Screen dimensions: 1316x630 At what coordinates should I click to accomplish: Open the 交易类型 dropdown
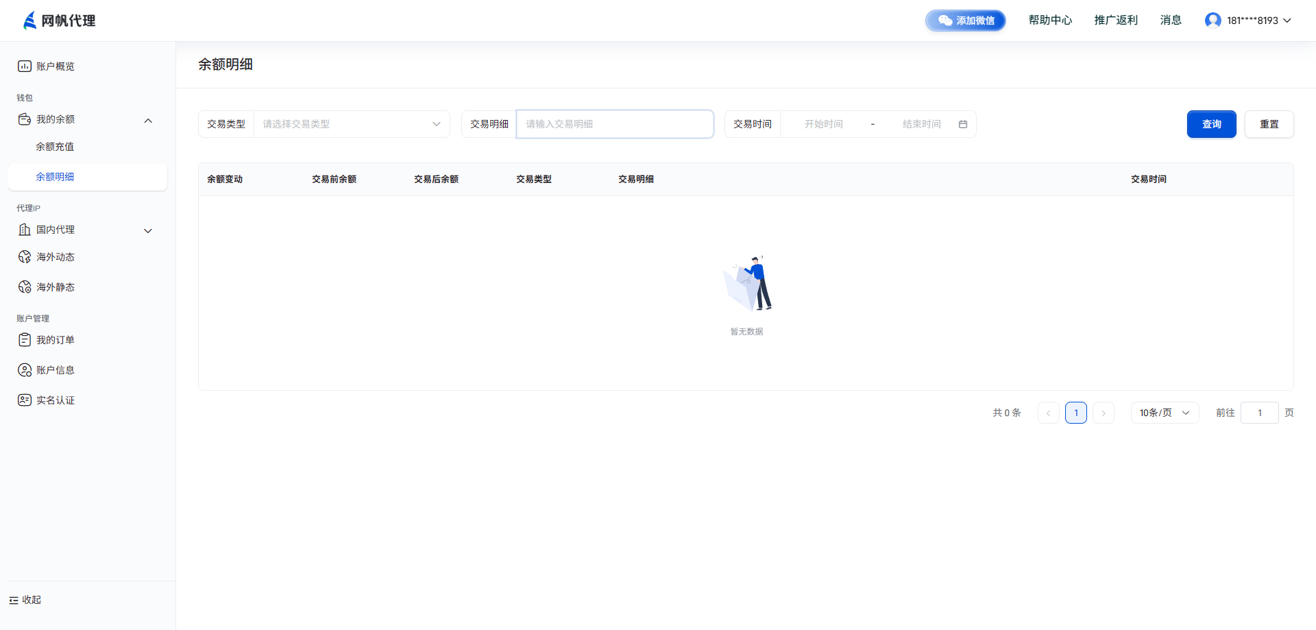pyautogui.click(x=352, y=124)
